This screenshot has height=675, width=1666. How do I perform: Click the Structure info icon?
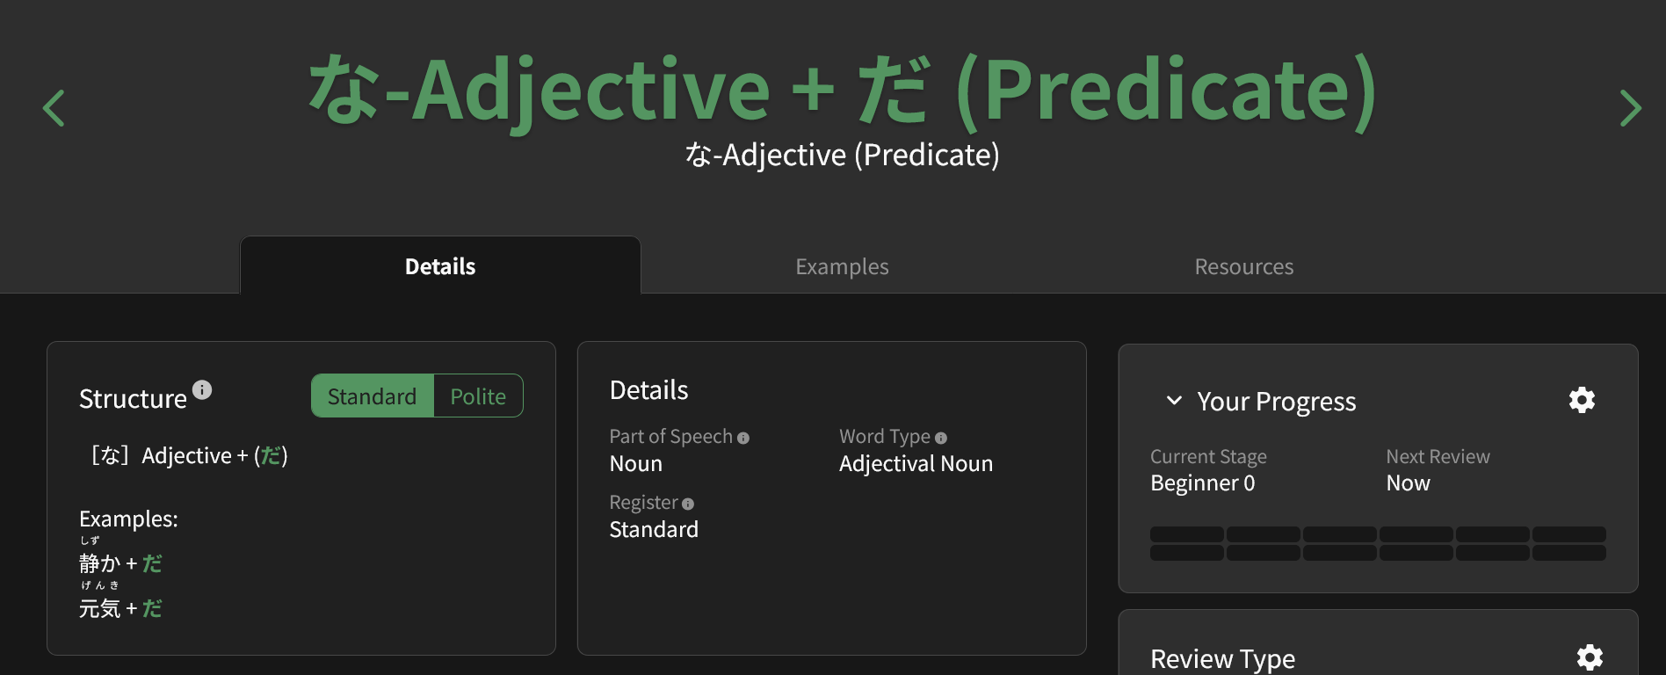202,389
